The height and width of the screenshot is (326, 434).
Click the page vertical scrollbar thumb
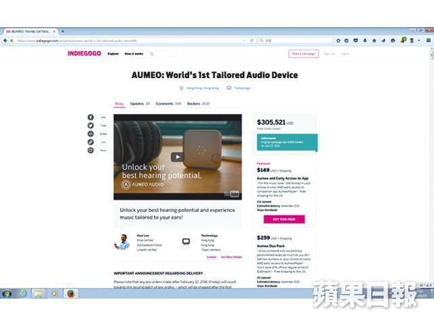[x=432, y=55]
